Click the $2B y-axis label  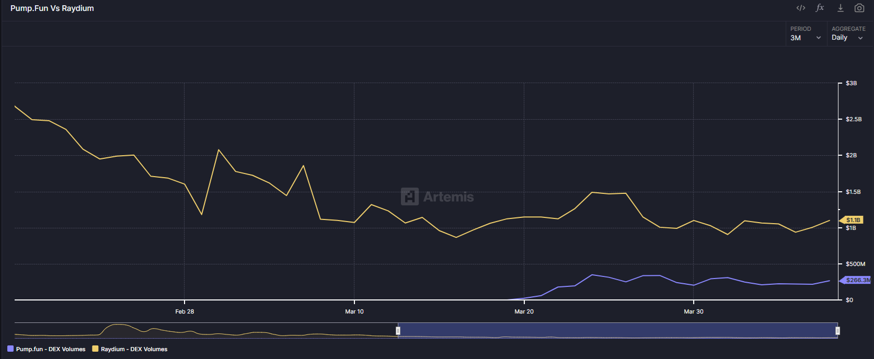(852, 155)
